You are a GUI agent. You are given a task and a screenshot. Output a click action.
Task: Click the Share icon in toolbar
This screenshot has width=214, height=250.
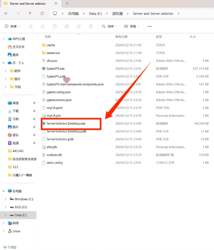point(79,26)
